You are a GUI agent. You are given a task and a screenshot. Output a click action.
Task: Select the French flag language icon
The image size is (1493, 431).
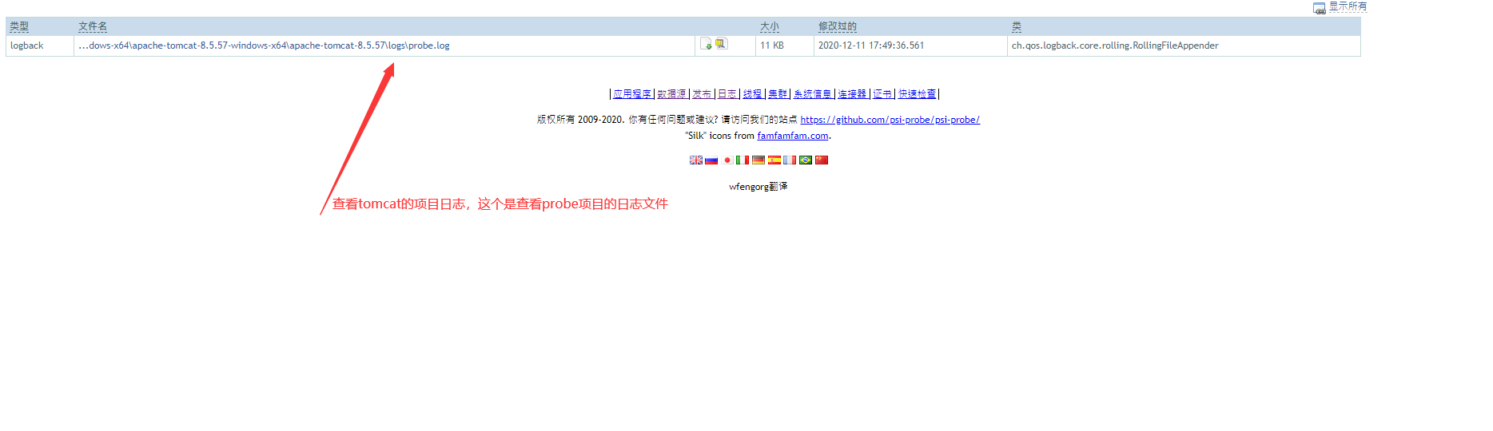coord(790,160)
